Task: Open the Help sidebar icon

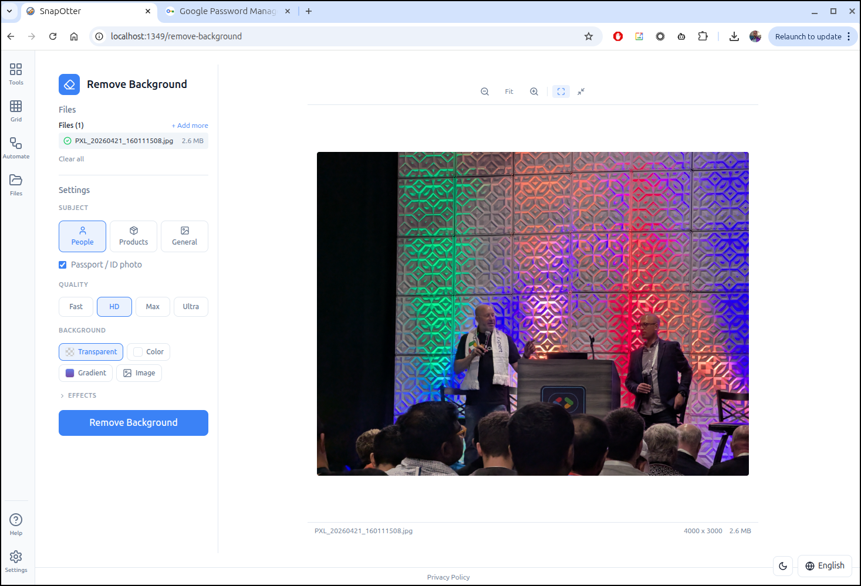Action: pos(16,524)
